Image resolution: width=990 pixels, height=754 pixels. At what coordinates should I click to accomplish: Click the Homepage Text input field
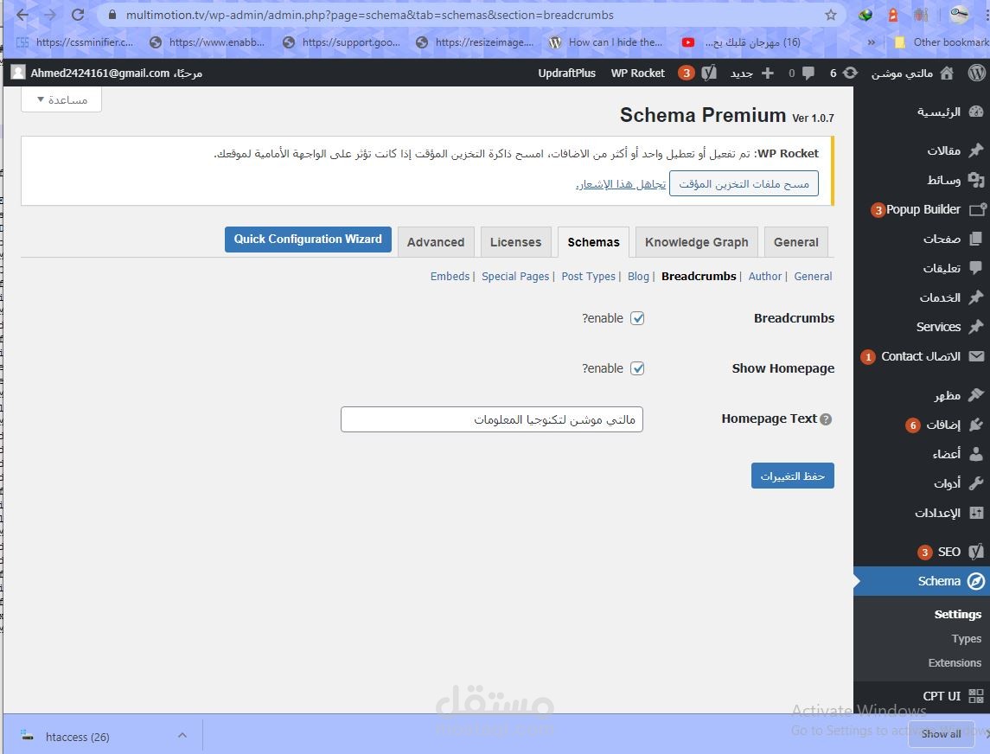click(x=492, y=419)
